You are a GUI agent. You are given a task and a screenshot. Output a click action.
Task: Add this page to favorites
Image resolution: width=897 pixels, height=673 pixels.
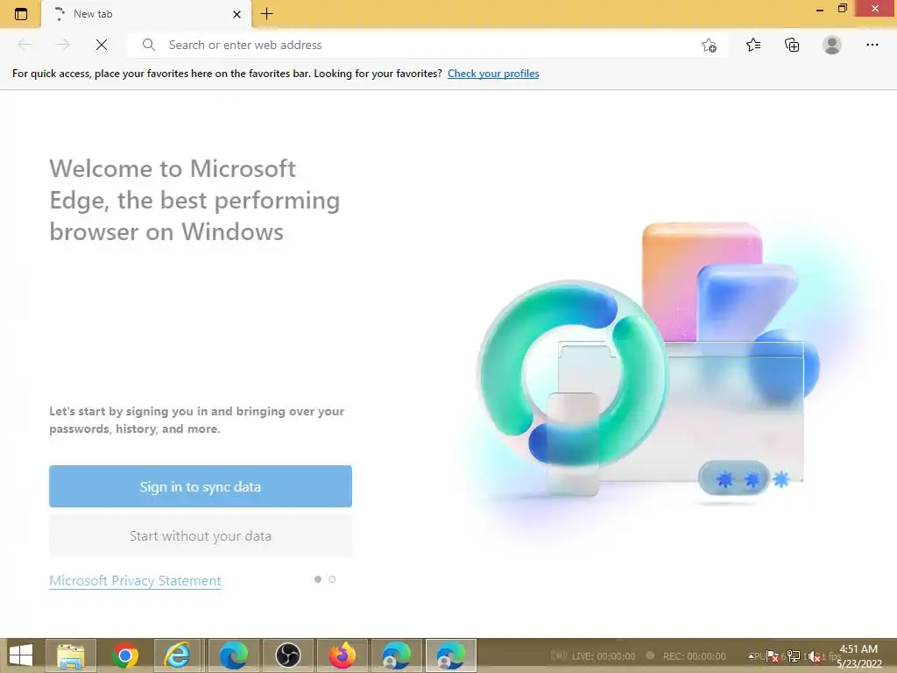point(709,46)
